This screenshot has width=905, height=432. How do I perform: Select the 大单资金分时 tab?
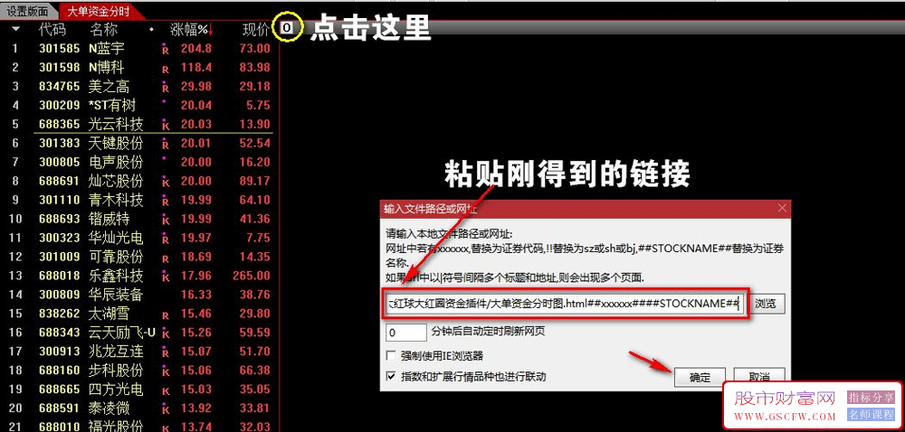coord(98,10)
